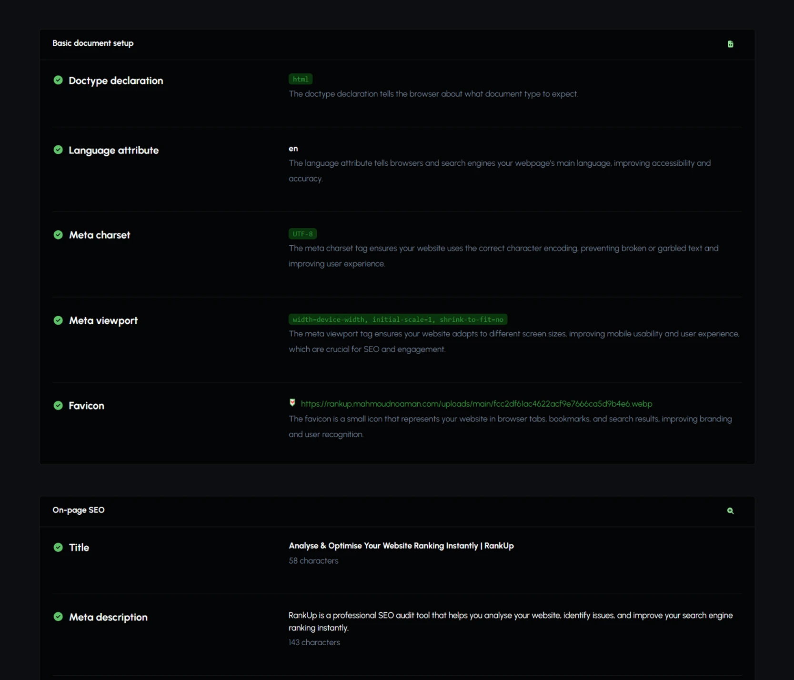Screen dimensions: 794x680
Task: Open the favicon webp URL link
Action: click(476, 404)
